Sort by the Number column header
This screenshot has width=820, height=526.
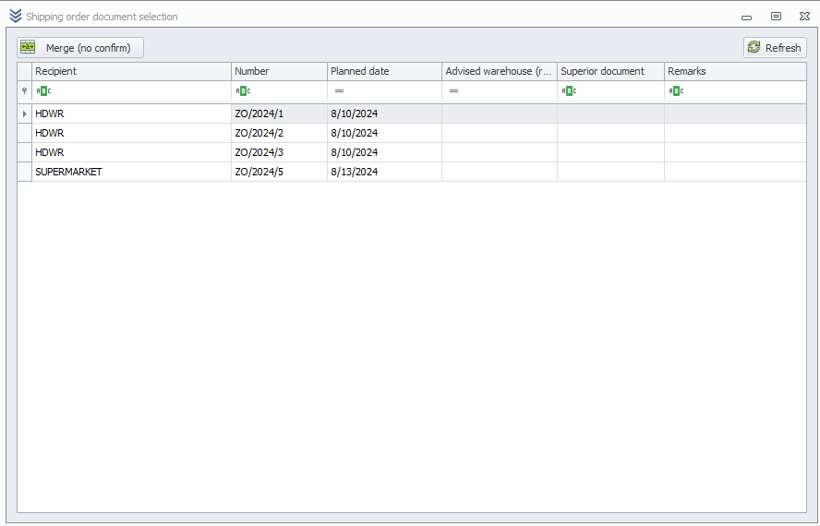click(279, 71)
